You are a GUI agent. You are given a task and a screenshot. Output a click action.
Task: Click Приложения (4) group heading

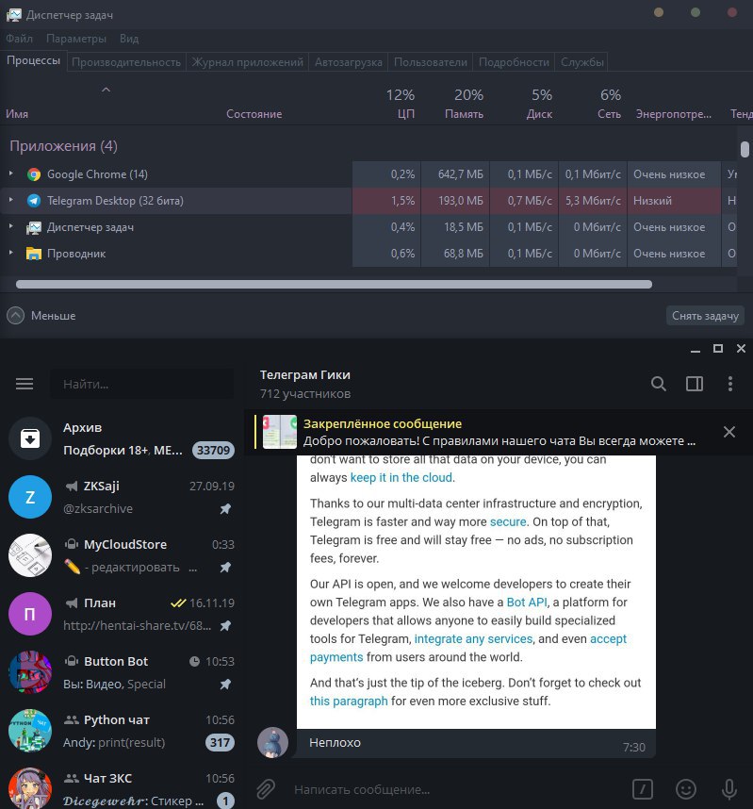[63, 146]
